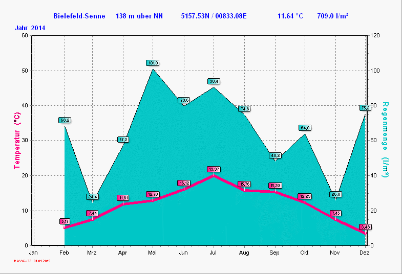The image size is (402, 274).
Task: Click the September rain label 48,2
Action: (275, 155)
